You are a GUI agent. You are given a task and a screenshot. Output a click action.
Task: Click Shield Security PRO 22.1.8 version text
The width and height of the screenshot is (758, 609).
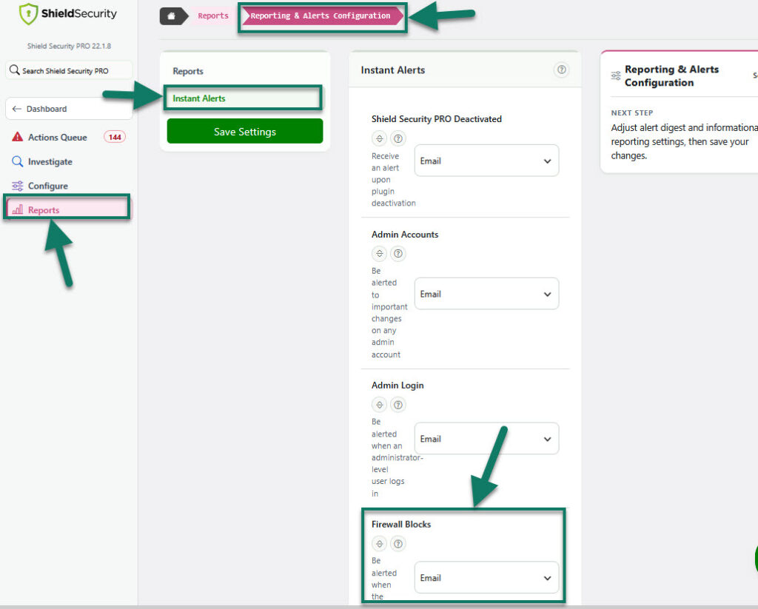point(69,46)
